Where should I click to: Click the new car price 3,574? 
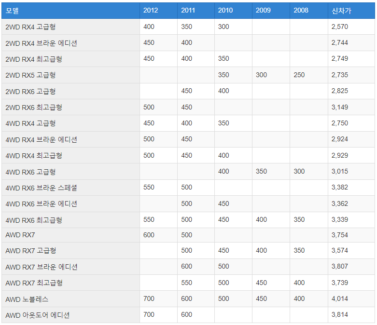tap(340, 250)
